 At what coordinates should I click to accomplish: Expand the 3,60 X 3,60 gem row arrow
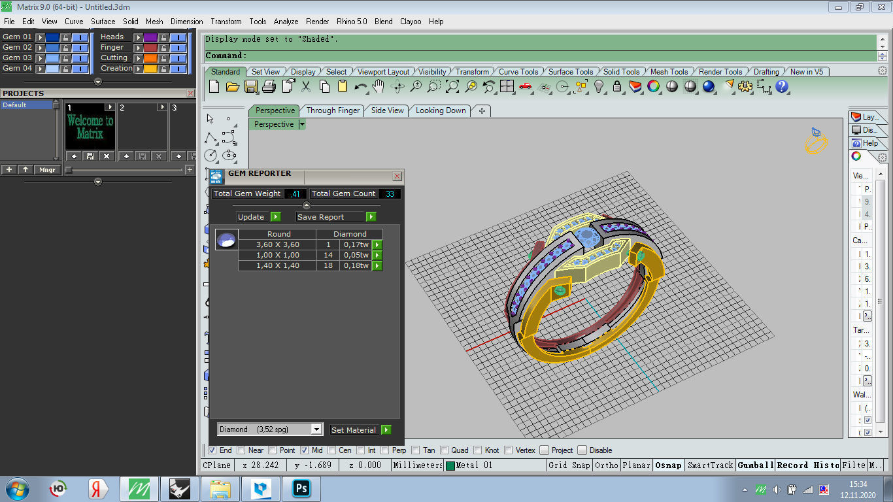377,244
